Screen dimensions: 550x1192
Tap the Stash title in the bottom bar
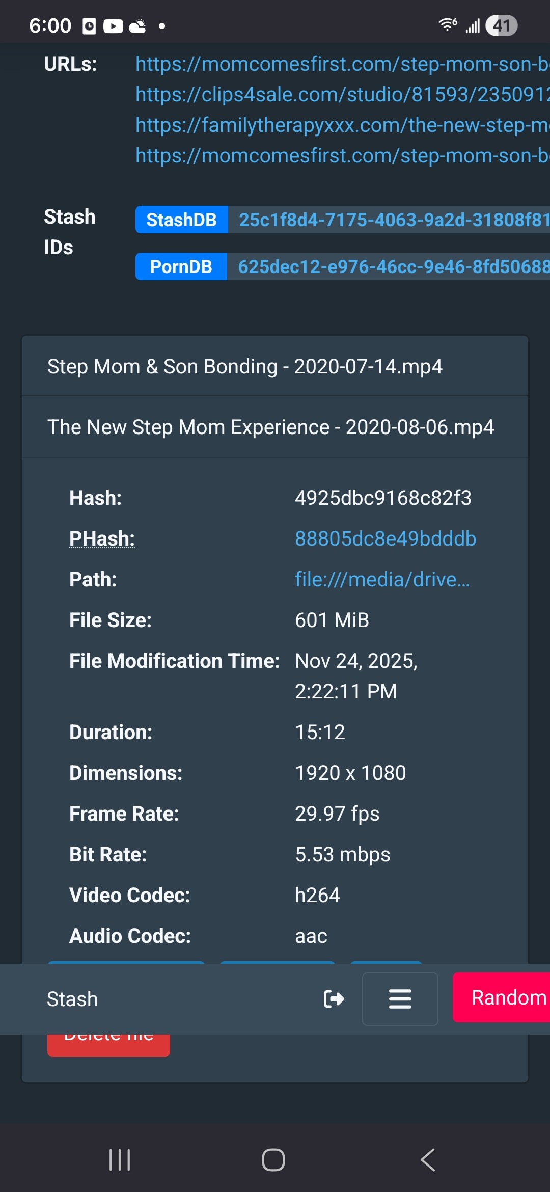click(x=72, y=999)
